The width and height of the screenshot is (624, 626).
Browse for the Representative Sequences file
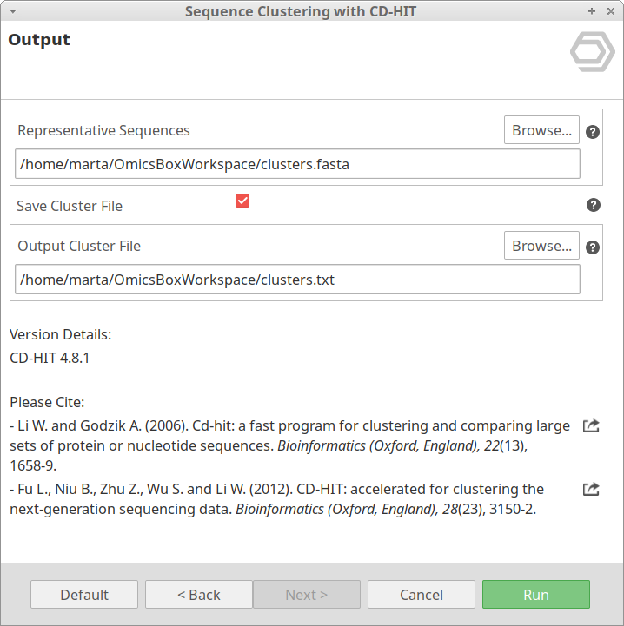pyautogui.click(x=541, y=130)
